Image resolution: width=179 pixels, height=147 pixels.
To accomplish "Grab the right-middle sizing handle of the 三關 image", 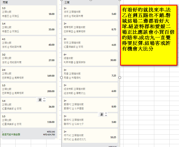I will pos(120,78).
